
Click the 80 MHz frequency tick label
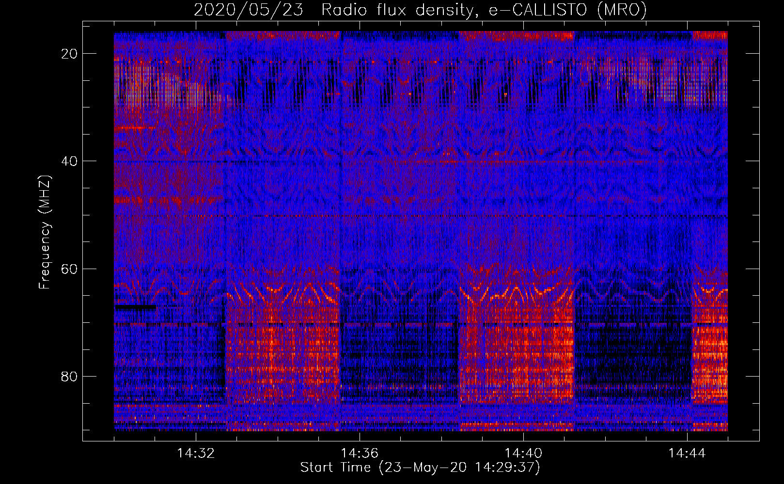70,376
